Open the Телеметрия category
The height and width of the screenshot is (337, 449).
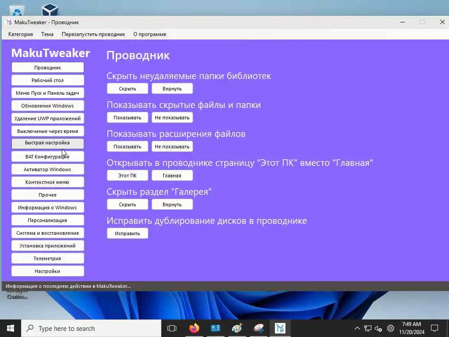point(47,258)
